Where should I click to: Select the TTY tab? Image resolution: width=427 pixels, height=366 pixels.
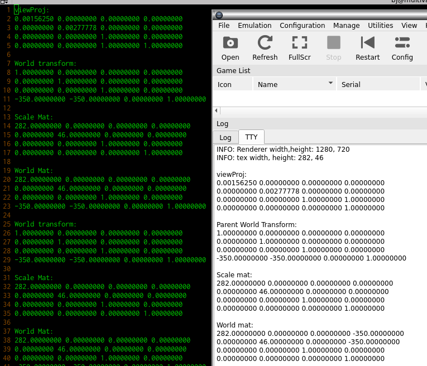(x=251, y=137)
